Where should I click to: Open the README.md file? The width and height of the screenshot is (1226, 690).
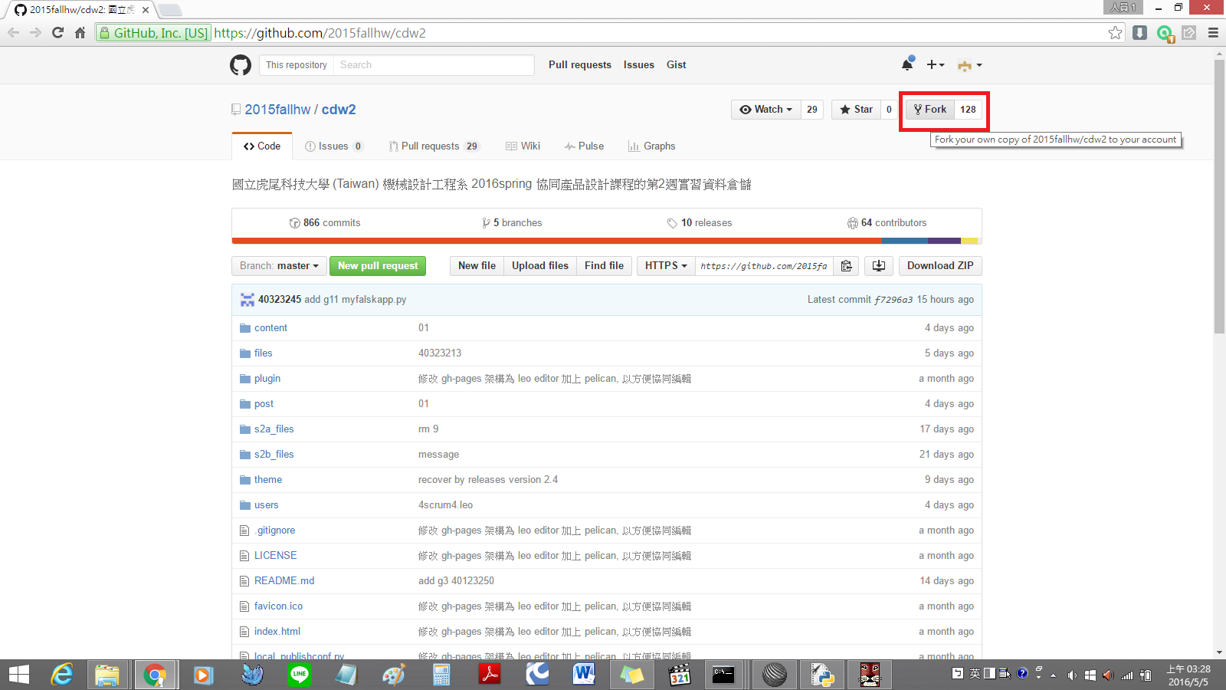pyautogui.click(x=284, y=581)
